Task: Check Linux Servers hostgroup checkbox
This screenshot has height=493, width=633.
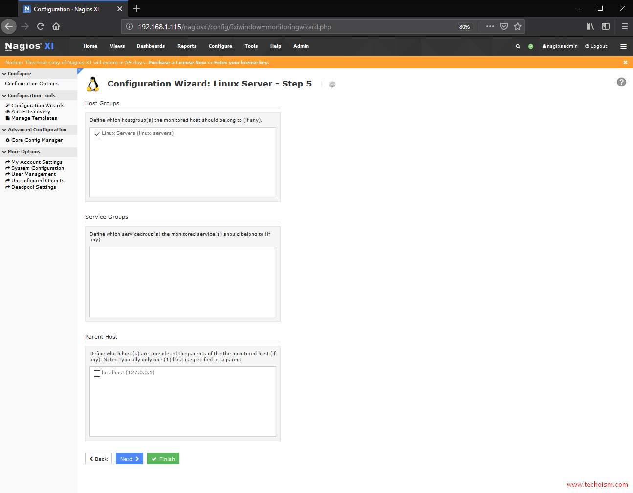Action: click(x=97, y=134)
